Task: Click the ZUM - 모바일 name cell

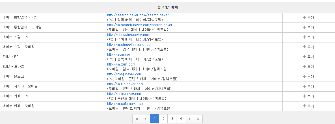Action: click(x=52, y=67)
